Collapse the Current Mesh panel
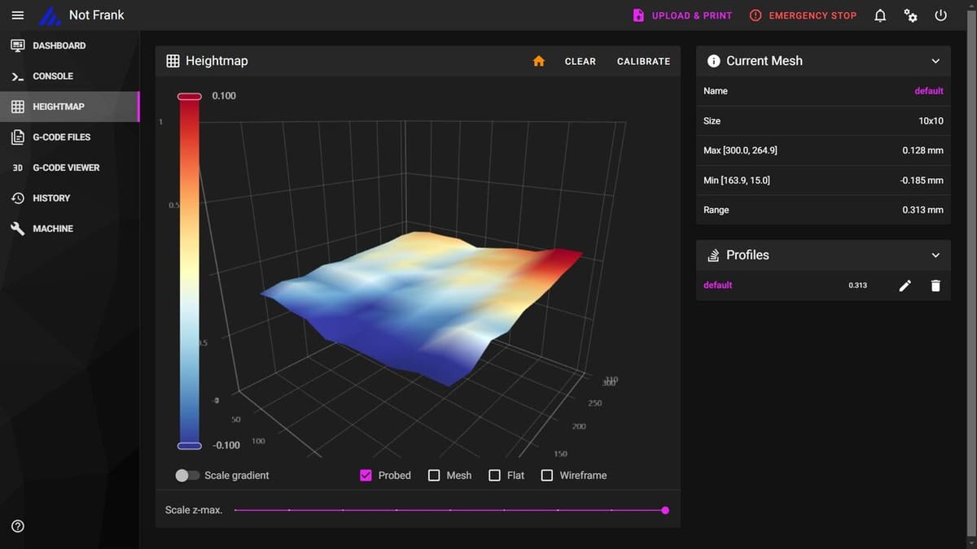 935,61
